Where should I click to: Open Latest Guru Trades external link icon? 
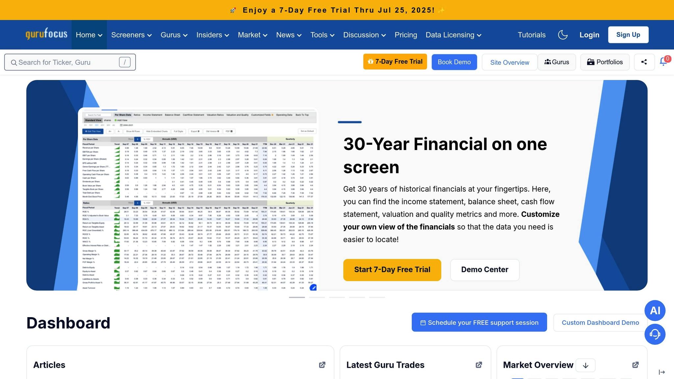coord(479,365)
